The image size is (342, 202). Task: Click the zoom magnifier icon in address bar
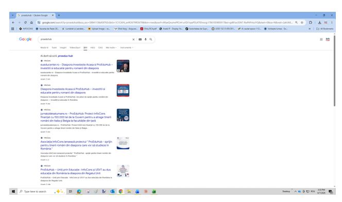tap(296, 23)
